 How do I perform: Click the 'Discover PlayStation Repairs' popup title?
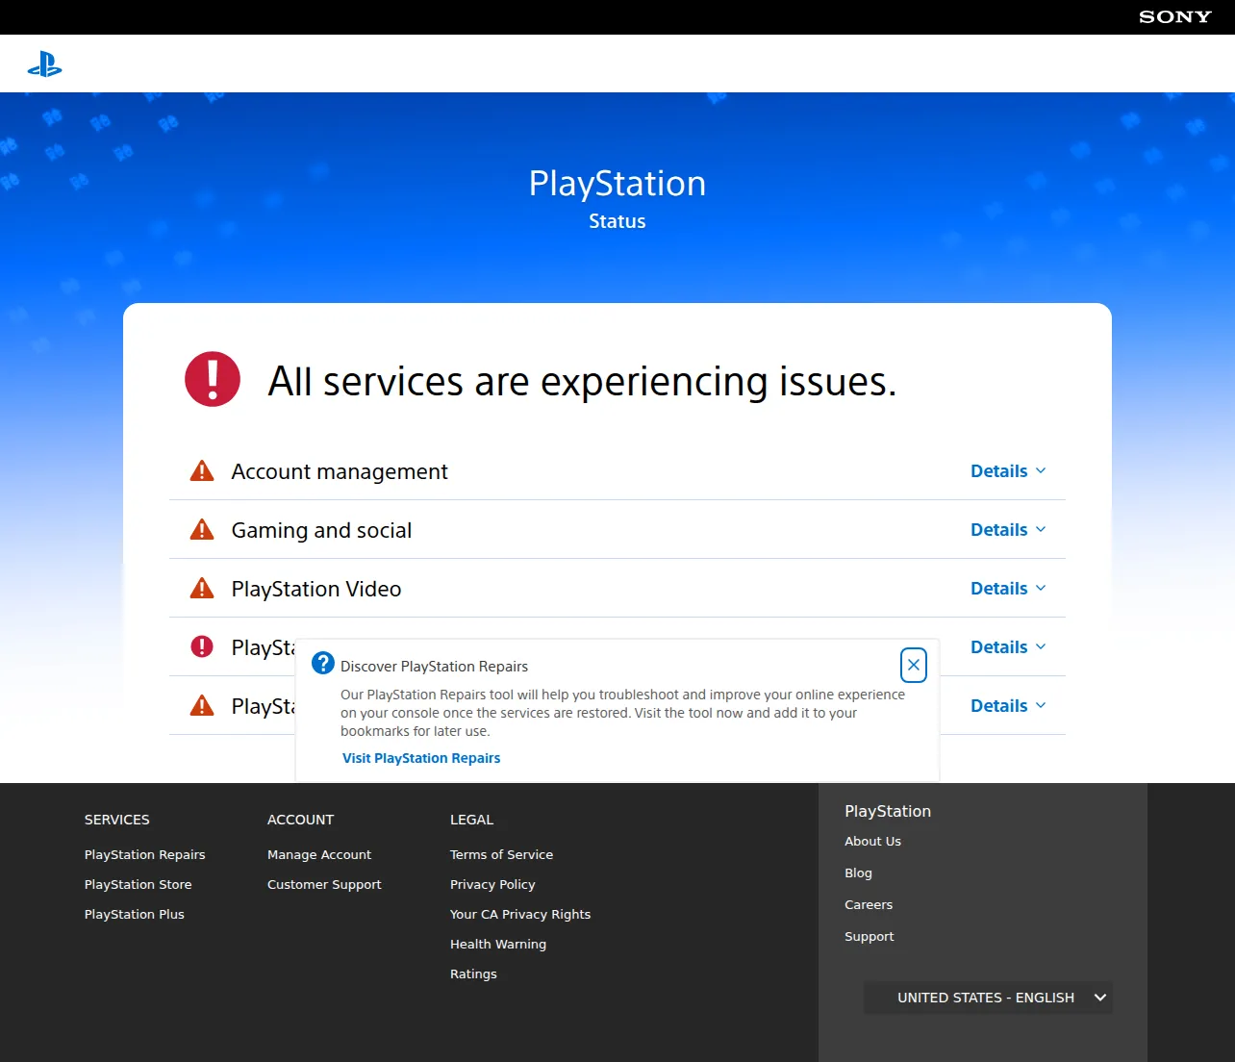pyautogui.click(x=434, y=666)
